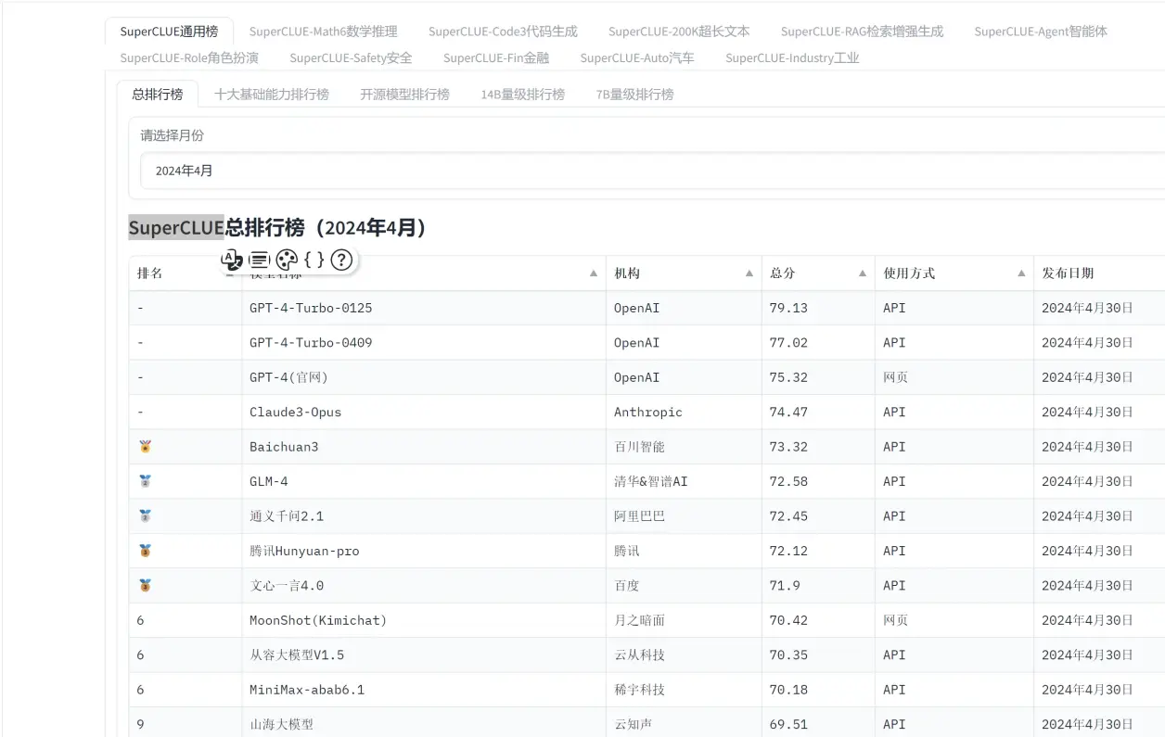Click the GPT-4-Turbo-0409 model cell

(x=424, y=342)
